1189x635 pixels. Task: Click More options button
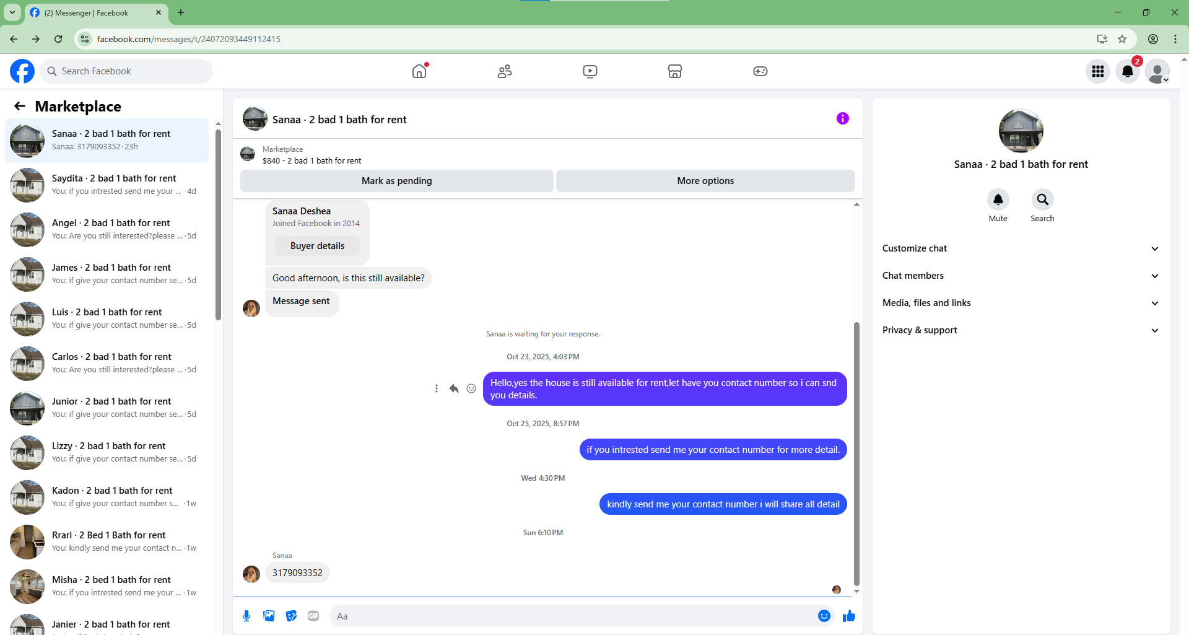tap(705, 181)
